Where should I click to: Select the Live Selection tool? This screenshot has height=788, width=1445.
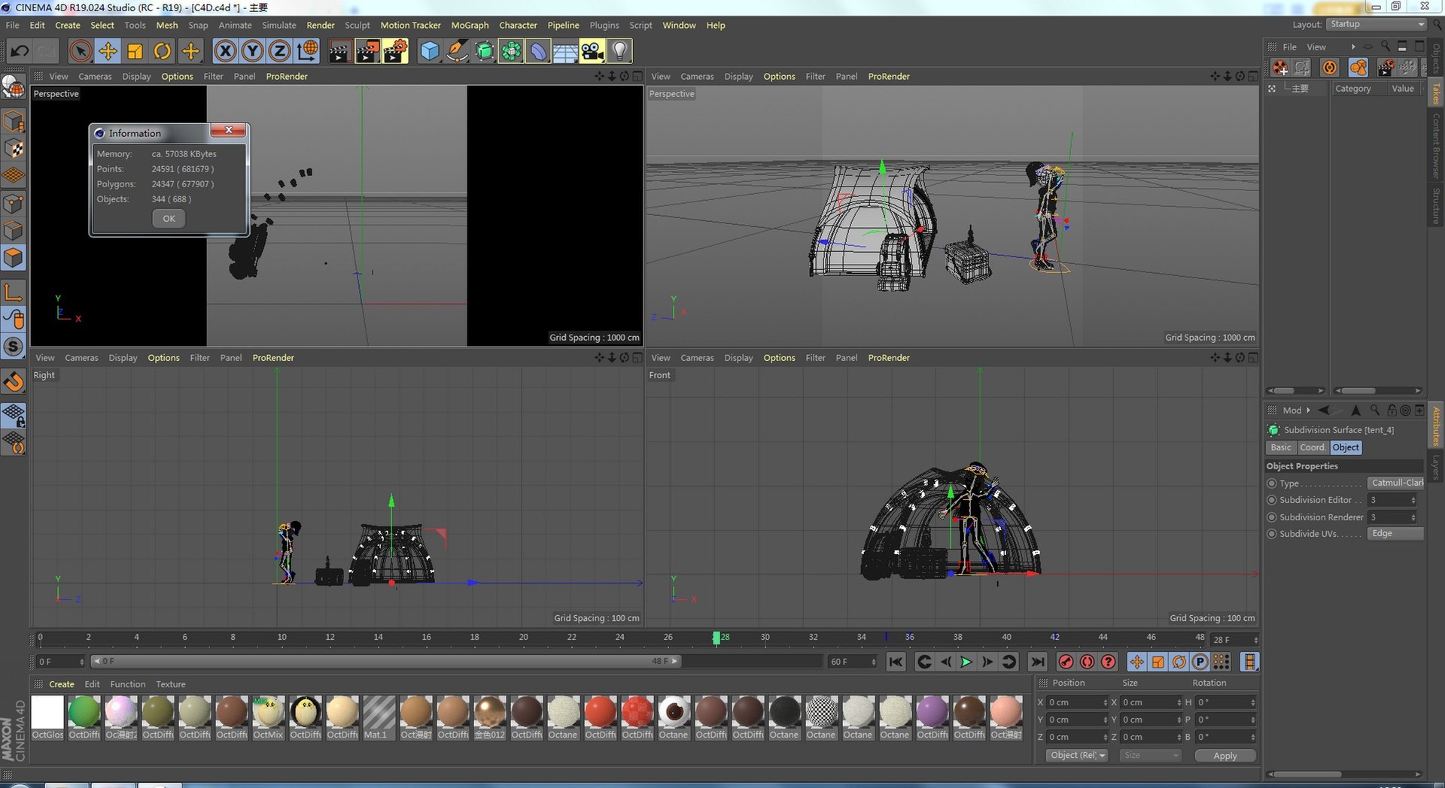(x=81, y=51)
